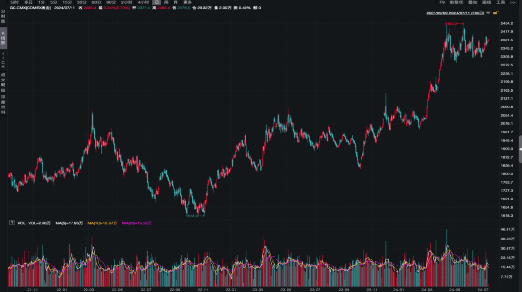Open the date range dropdown triangle

pyautogui.click(x=488, y=13)
